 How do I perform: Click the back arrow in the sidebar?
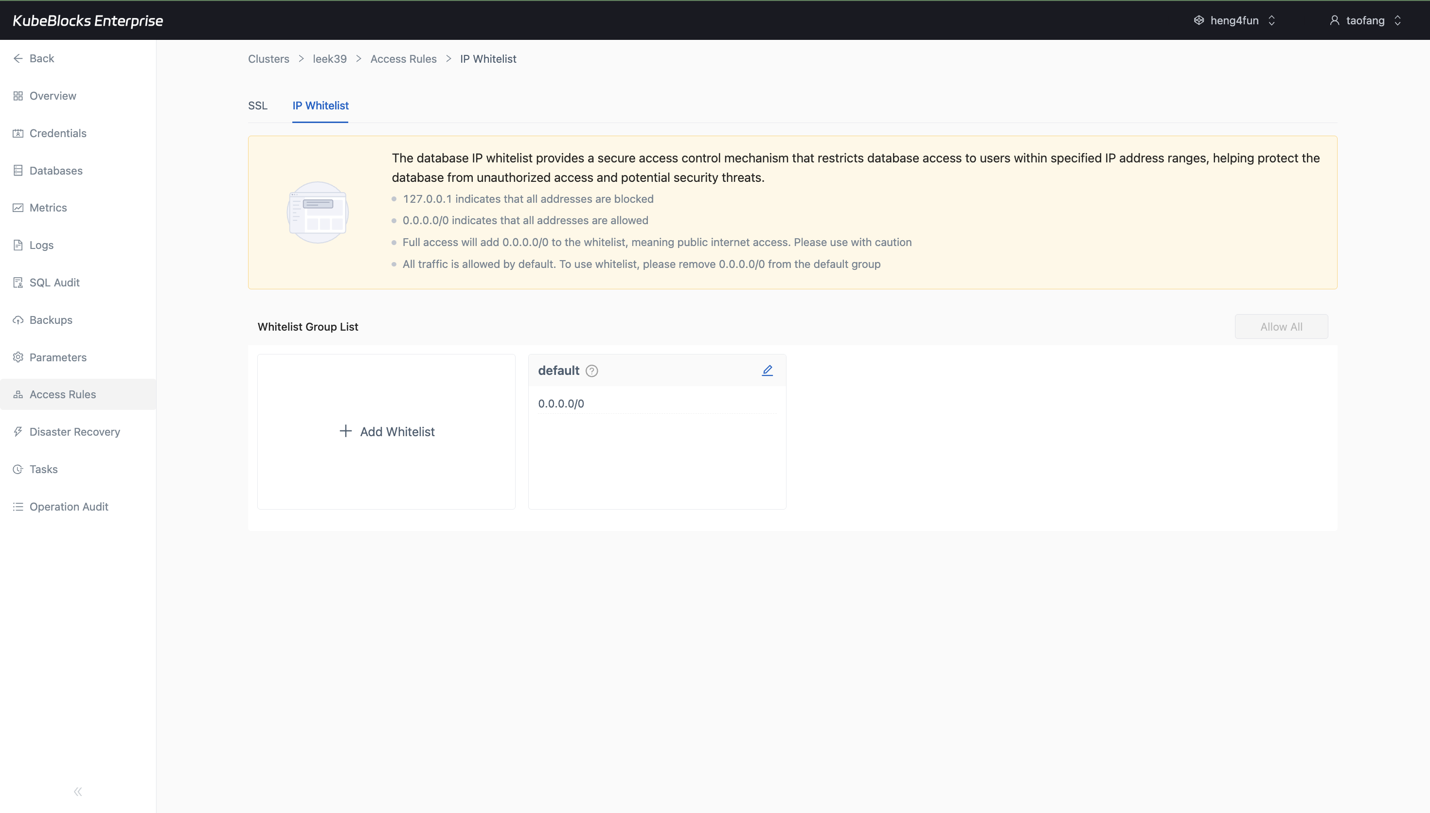[18, 58]
